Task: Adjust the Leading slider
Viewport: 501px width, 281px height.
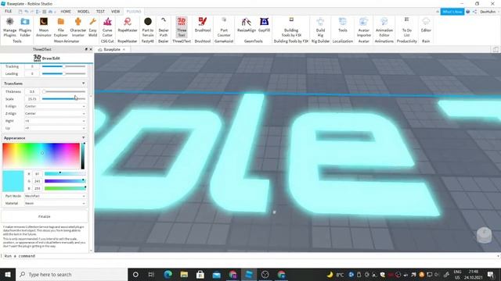Action: coord(64,73)
